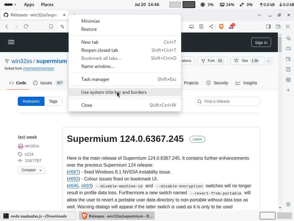Click the share icon in the toolbar
This screenshot has width=294, height=221.
211,26
